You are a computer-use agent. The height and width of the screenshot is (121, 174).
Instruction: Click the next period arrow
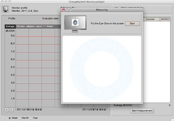(x=11, y=110)
